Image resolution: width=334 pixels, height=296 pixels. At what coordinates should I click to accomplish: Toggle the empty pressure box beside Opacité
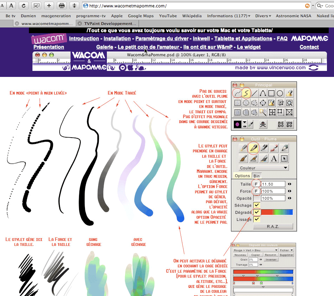256,198
